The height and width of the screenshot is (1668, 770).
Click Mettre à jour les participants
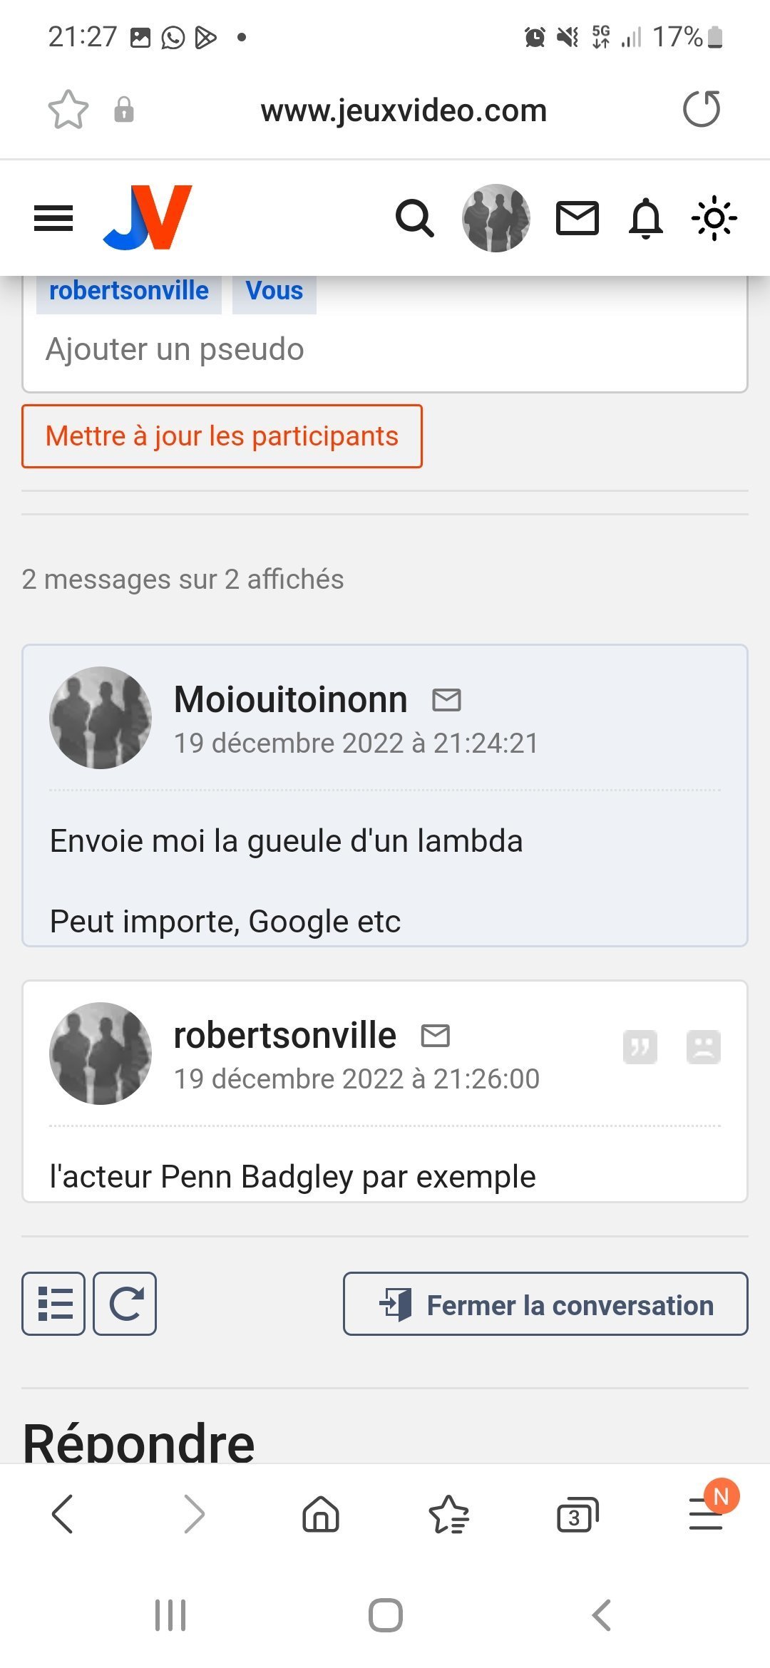click(x=222, y=436)
